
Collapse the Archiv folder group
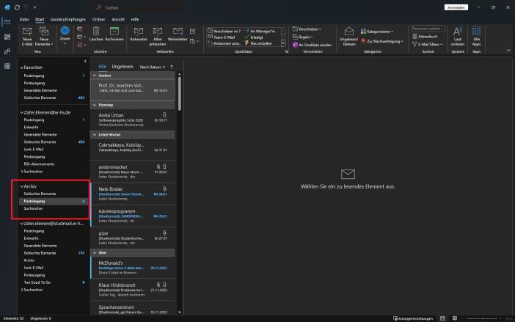(21, 186)
